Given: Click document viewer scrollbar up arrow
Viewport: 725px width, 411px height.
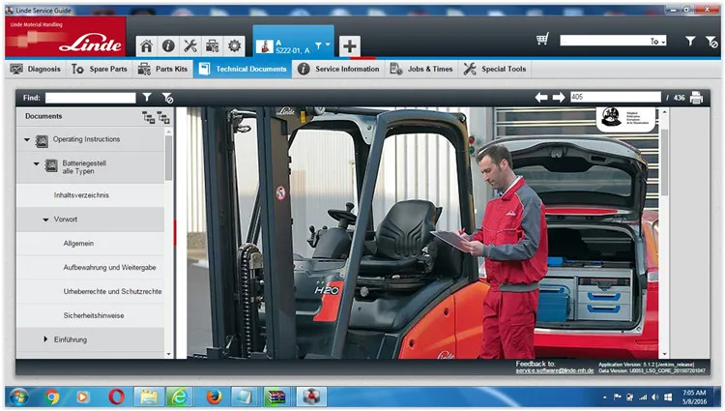Looking at the screenshot, I should (664, 112).
